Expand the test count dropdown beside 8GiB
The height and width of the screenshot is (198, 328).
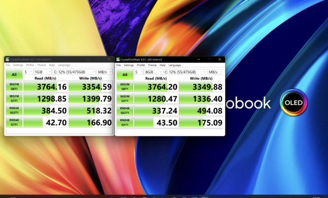click(x=139, y=72)
